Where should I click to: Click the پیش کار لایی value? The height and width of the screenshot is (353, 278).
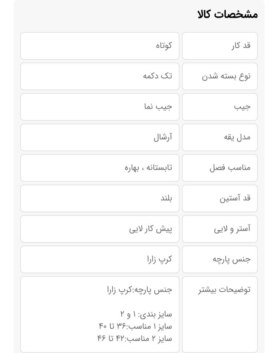tap(151, 229)
